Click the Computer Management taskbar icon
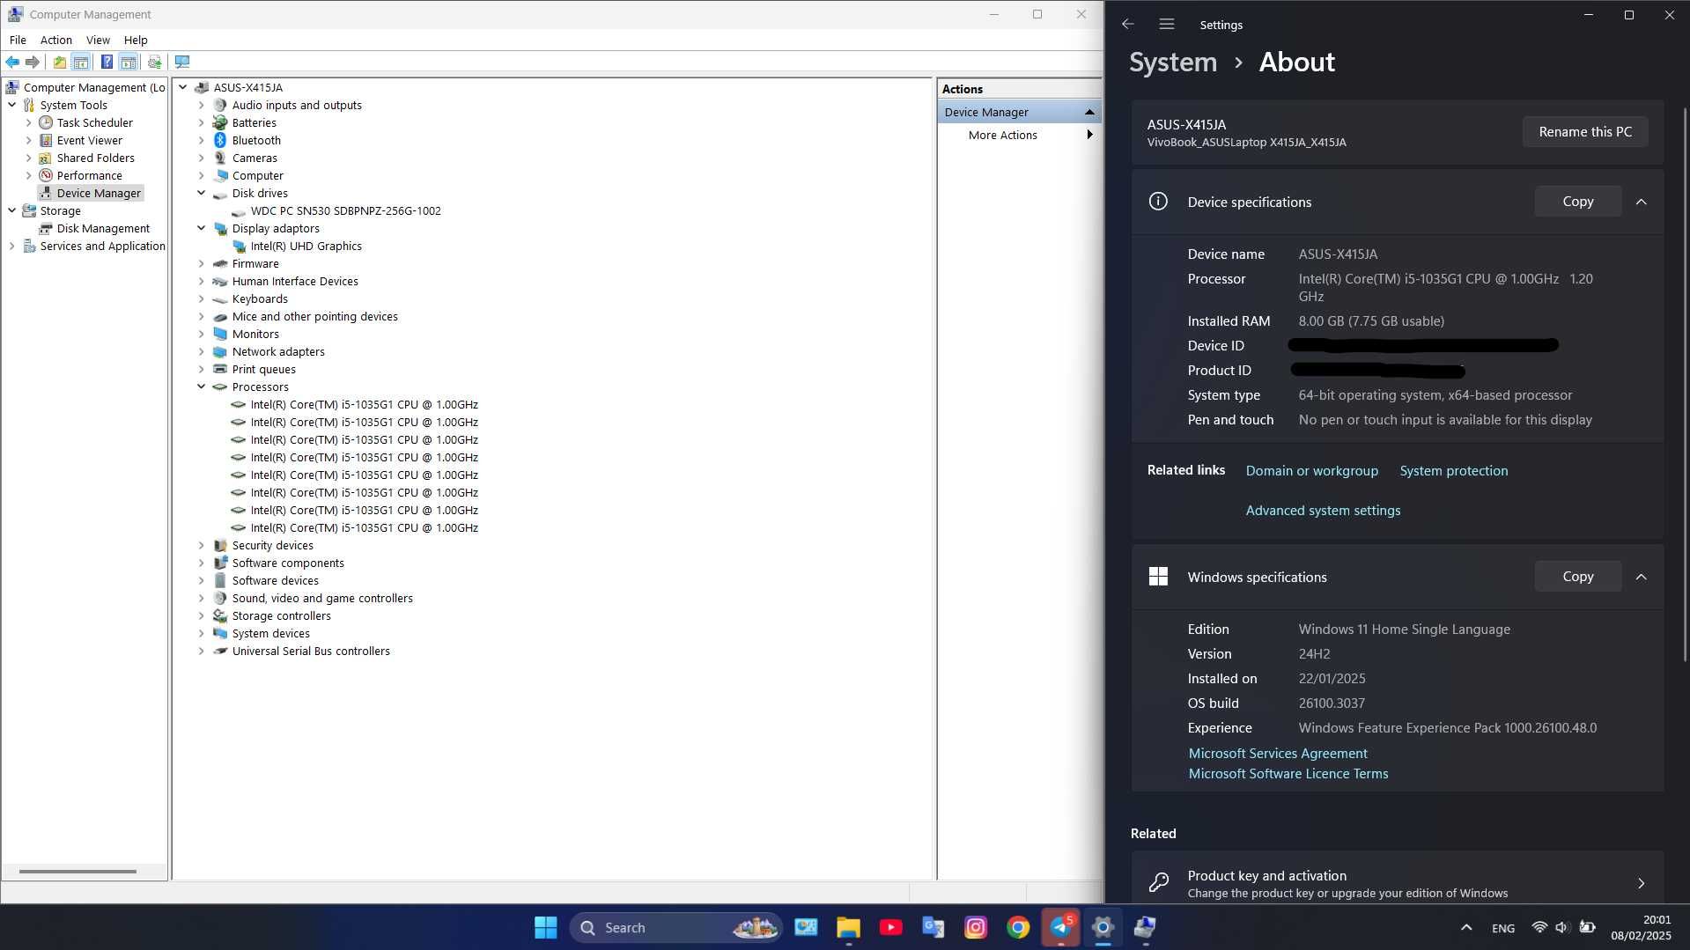The height and width of the screenshot is (950, 1690). pos(1145,927)
